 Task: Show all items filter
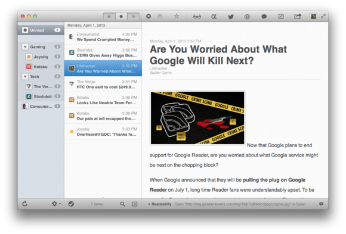tap(133, 16)
